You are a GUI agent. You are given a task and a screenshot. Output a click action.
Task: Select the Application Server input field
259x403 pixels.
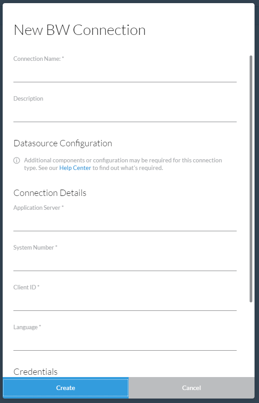[125, 223]
